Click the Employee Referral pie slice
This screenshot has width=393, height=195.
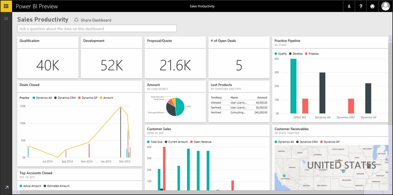pos(171,109)
